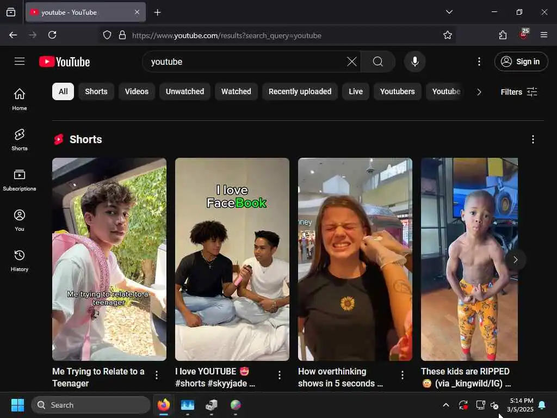Open options for 'I love YOUTUBE' short
Screen dimensions: 557x418
pyautogui.click(x=280, y=375)
